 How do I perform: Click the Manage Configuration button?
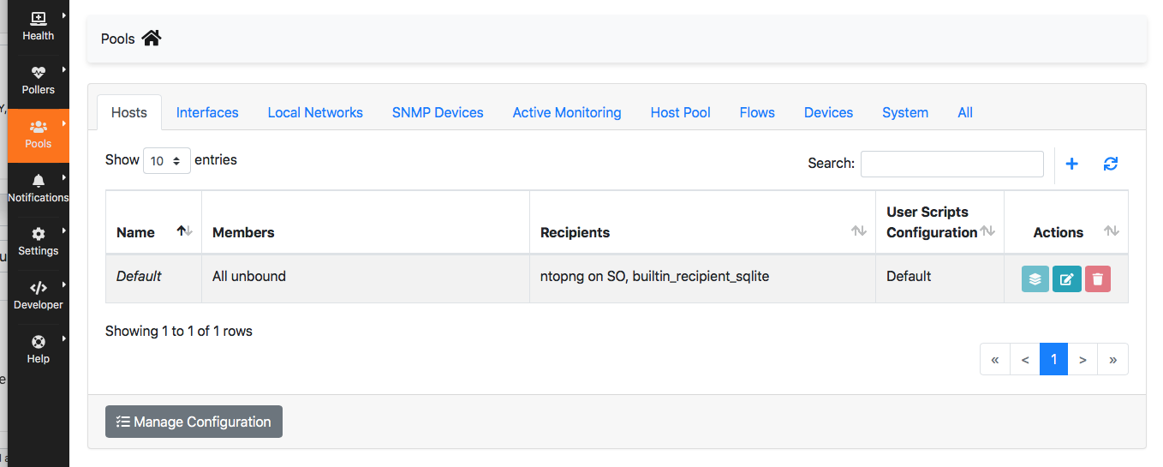[x=194, y=422]
